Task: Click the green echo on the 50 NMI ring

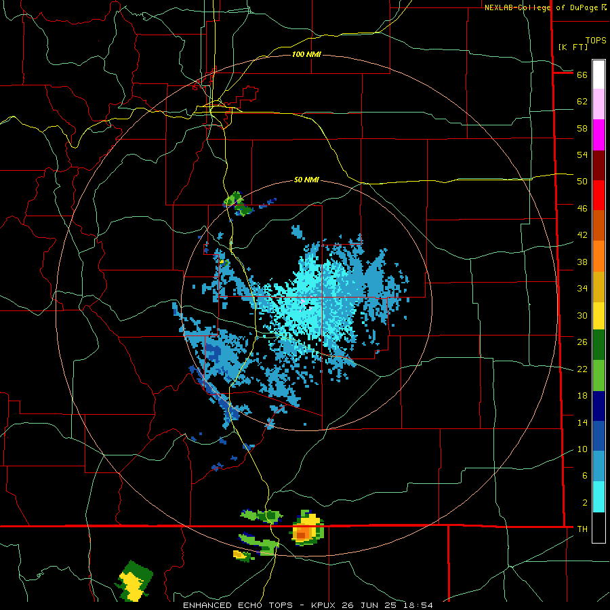Action: 239,203
